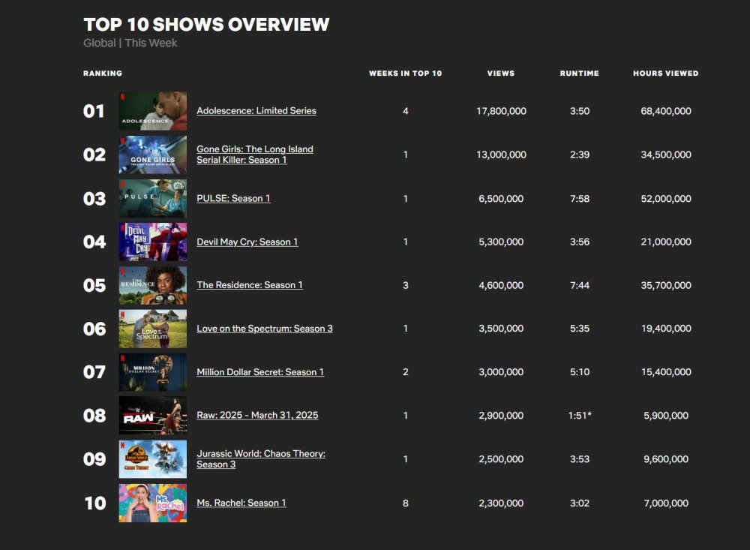Click the Jurassic World Chaos Theory thumbnail
The height and width of the screenshot is (550, 750).
(x=152, y=459)
